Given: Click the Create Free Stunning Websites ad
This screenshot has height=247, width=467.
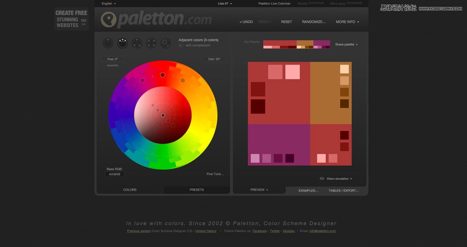Looking at the screenshot, I should tap(71, 19).
